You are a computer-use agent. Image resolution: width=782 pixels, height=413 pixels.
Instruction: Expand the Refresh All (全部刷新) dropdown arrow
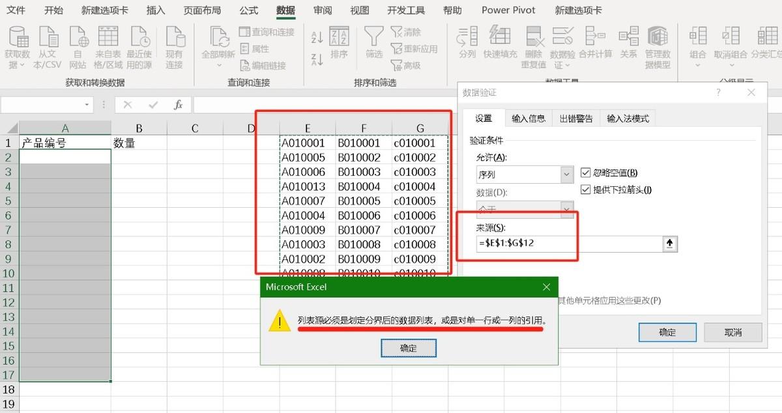click(x=218, y=65)
